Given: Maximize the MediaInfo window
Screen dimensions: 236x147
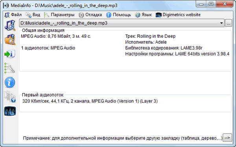Looking at the screenshot, I should tap(211, 4).
